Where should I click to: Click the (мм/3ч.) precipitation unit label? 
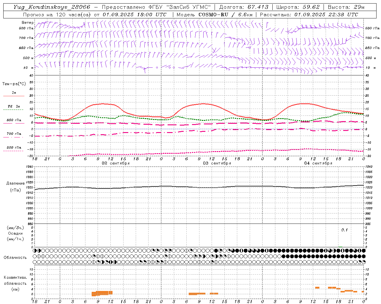(x=15, y=228)
